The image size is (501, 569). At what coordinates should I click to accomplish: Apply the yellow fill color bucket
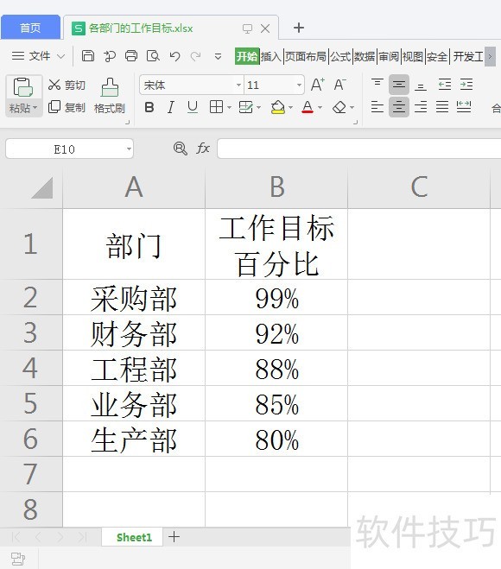(x=278, y=107)
